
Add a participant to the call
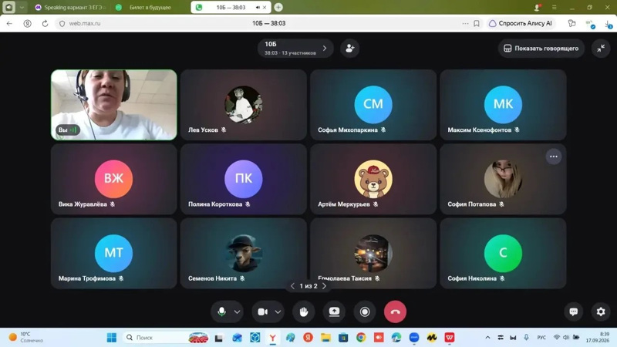(350, 48)
